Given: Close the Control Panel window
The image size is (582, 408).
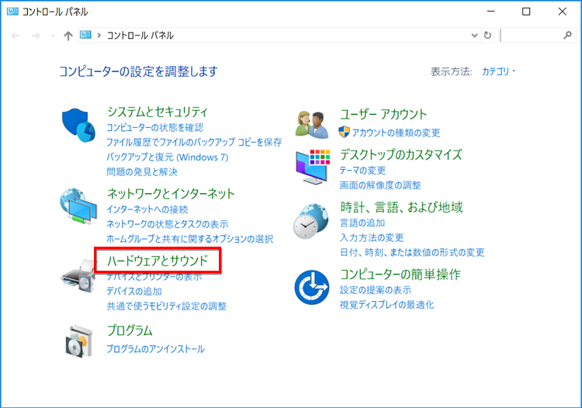Looking at the screenshot, I should click(563, 12).
